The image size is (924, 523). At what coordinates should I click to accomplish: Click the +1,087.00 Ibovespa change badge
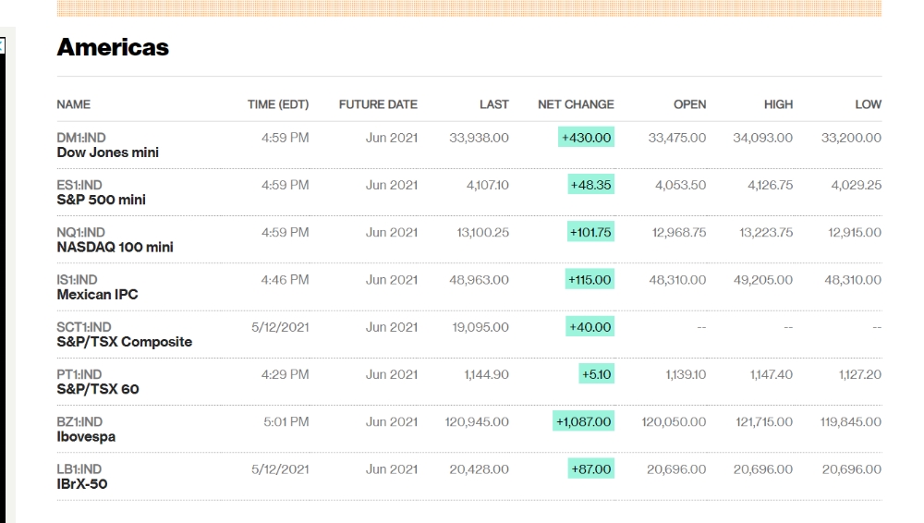tap(583, 421)
